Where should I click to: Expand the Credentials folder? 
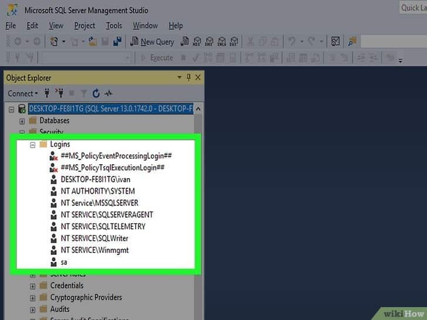click(33, 286)
